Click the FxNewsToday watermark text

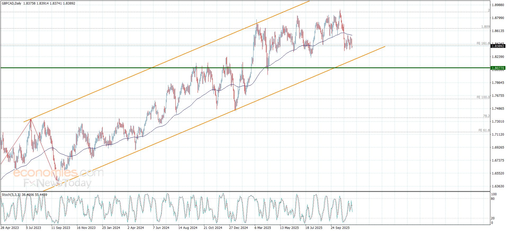(57, 183)
